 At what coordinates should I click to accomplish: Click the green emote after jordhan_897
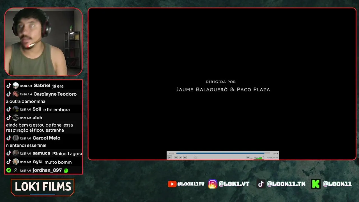click(x=66, y=170)
